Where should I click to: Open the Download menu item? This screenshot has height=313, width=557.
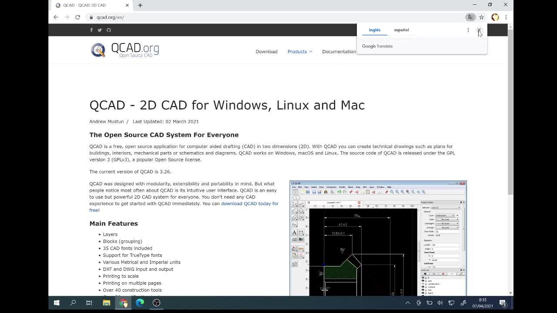pos(266,52)
